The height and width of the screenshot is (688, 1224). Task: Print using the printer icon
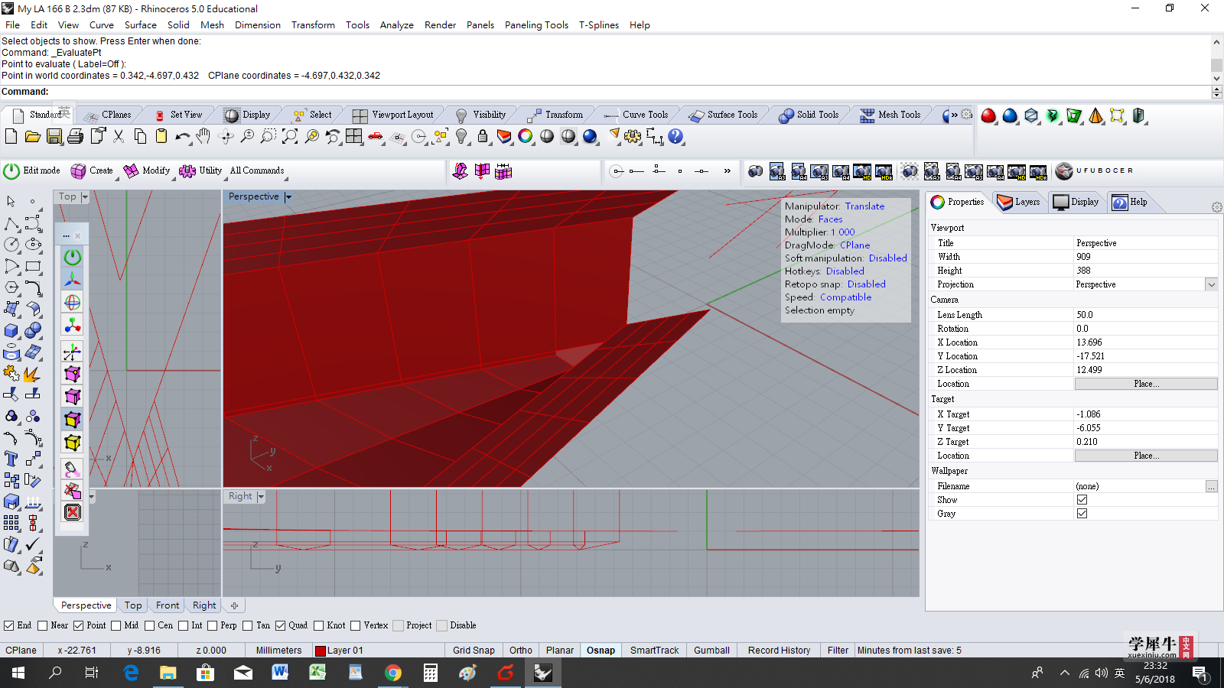coord(75,136)
